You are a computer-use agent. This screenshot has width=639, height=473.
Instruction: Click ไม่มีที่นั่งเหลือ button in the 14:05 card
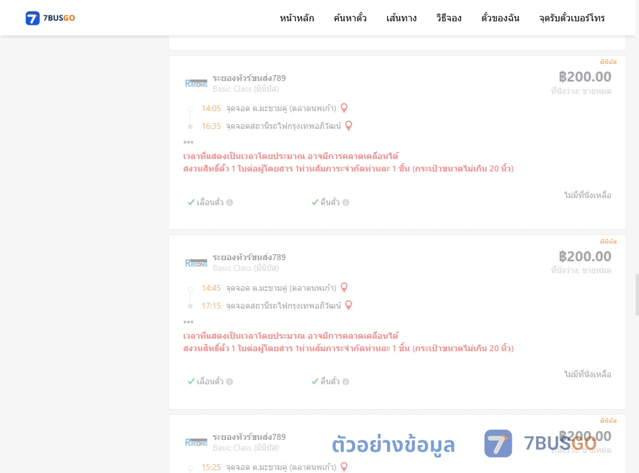pyautogui.click(x=588, y=195)
